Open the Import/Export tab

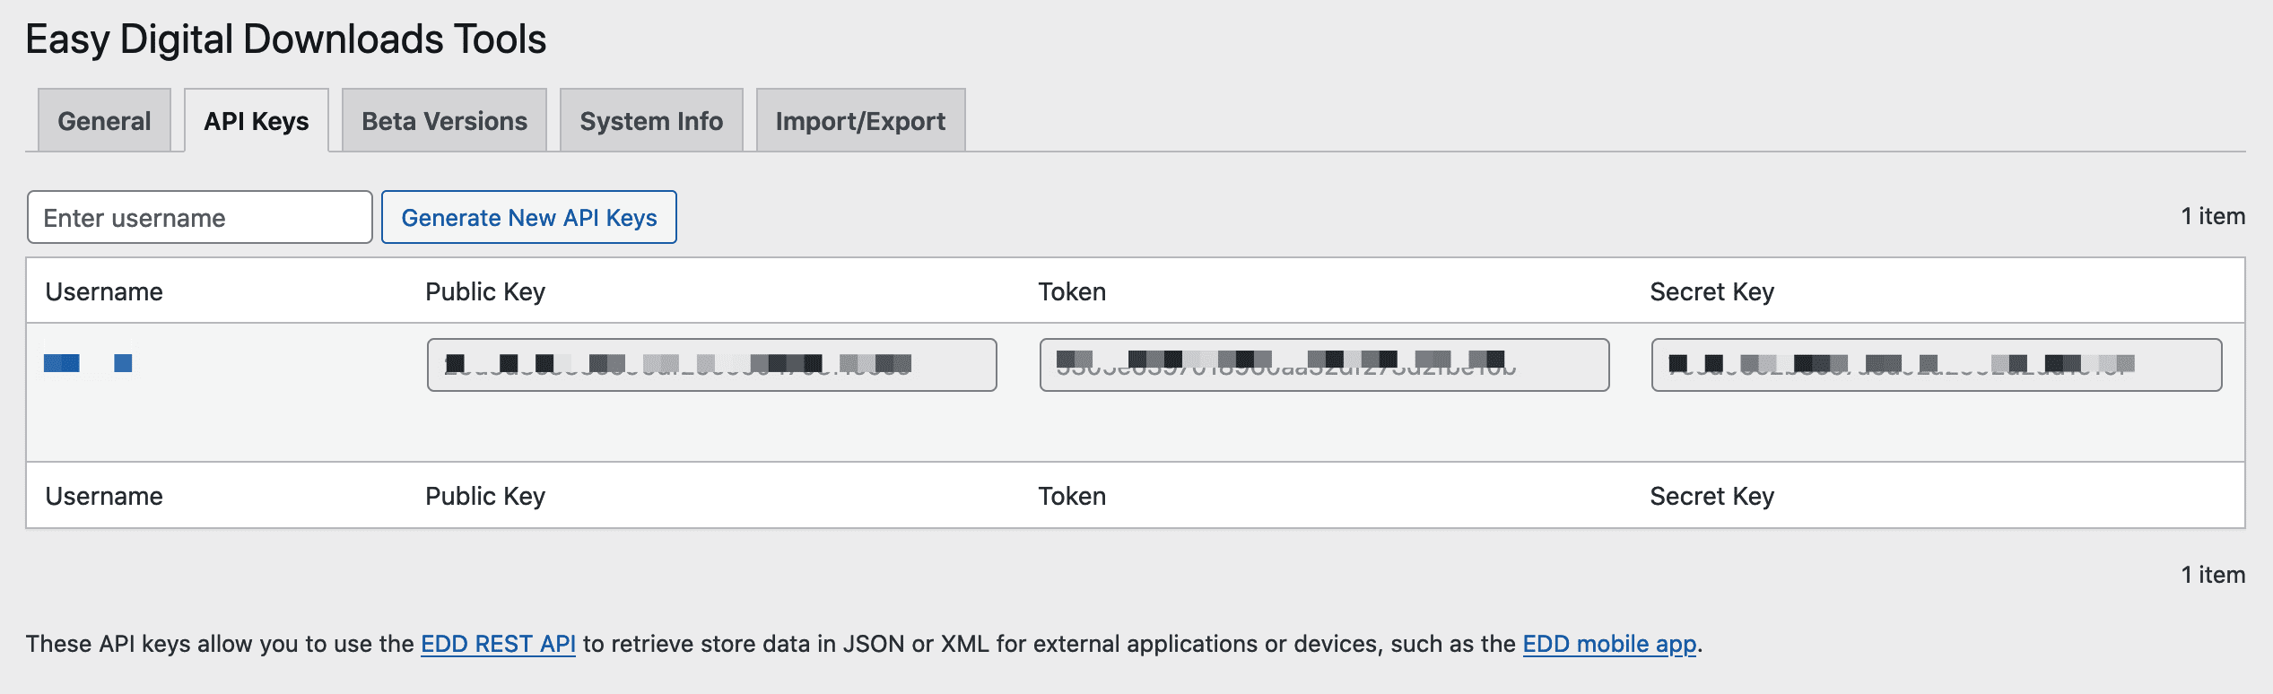click(x=860, y=121)
